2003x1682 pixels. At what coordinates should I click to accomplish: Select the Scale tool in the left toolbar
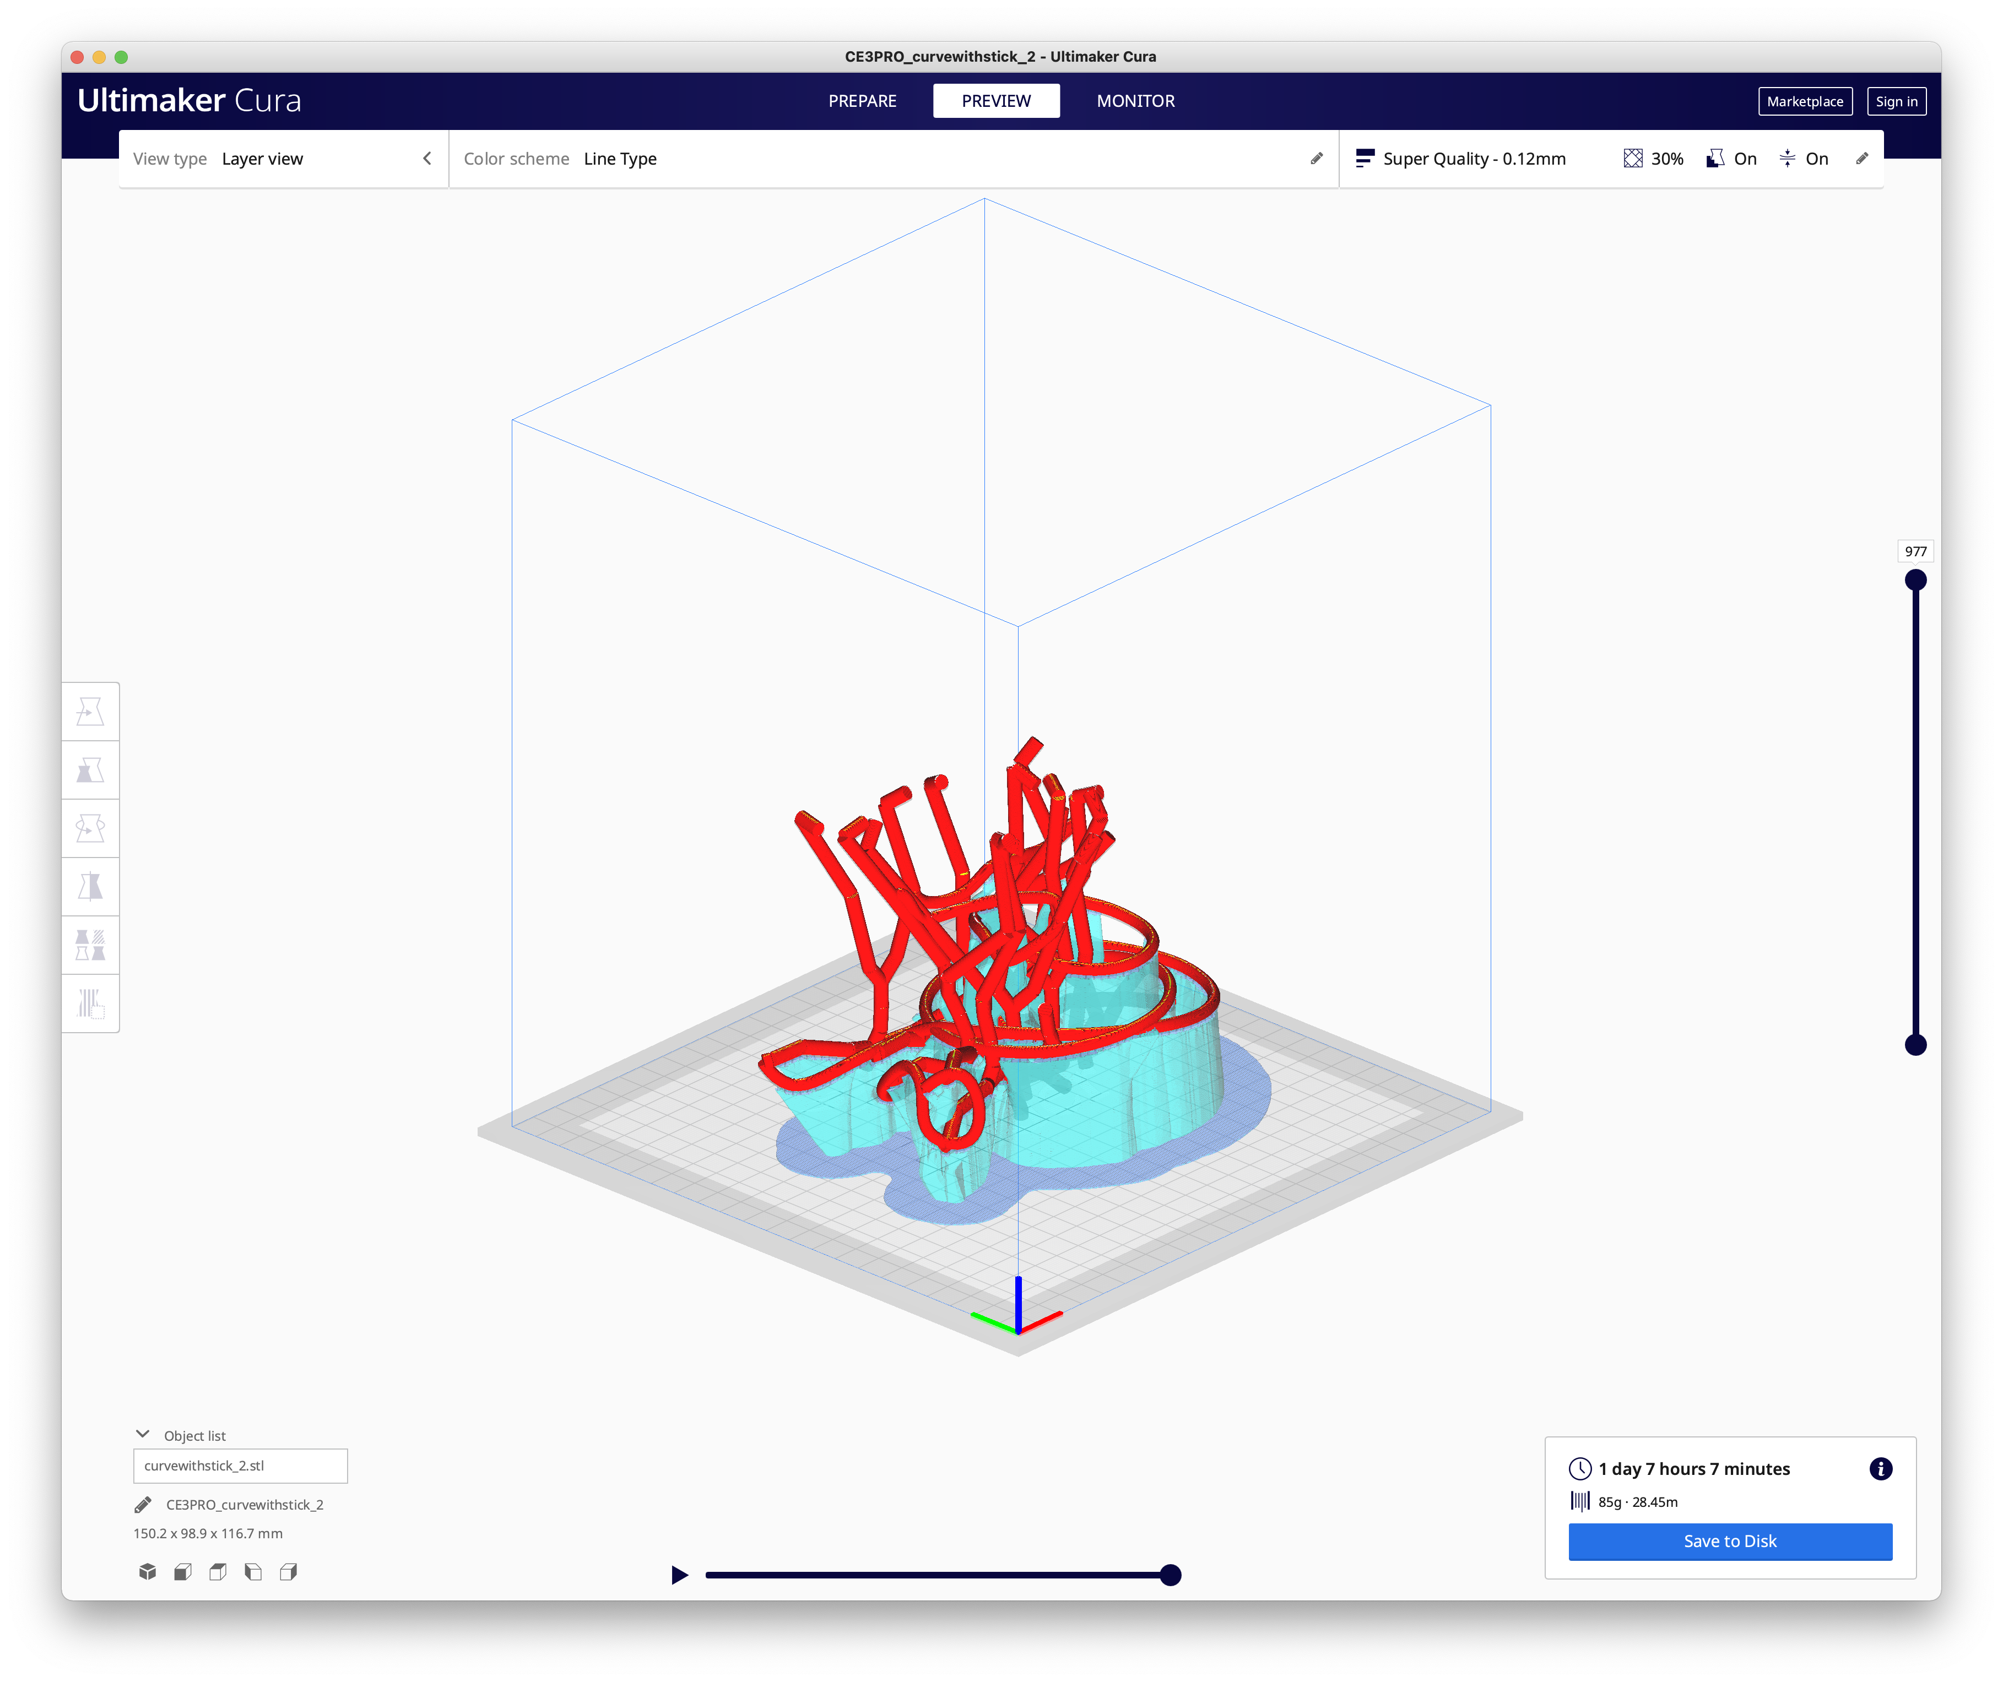click(x=90, y=771)
